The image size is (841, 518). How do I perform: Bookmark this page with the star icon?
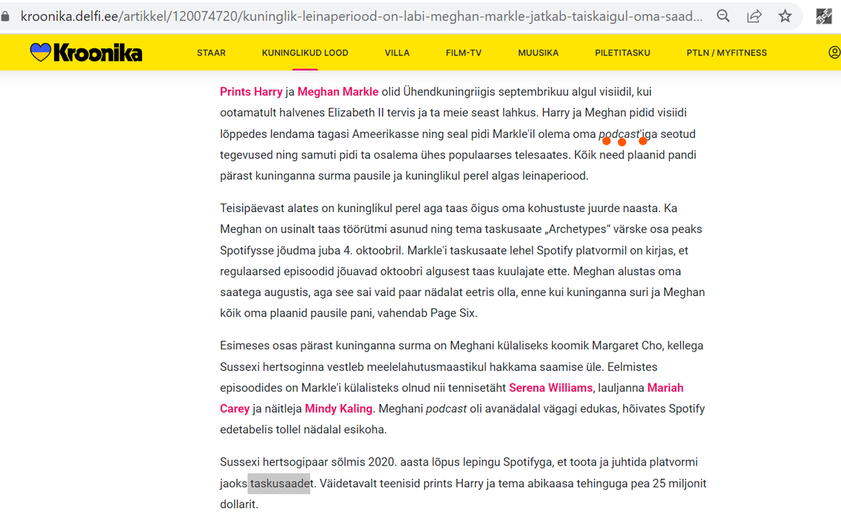click(x=786, y=15)
